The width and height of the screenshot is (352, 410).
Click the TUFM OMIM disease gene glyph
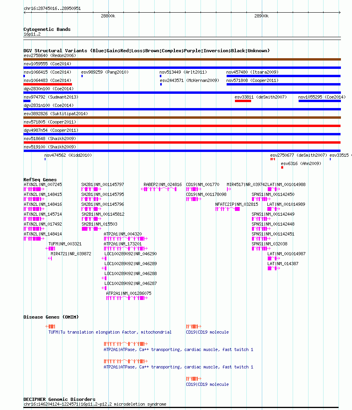point(51,326)
